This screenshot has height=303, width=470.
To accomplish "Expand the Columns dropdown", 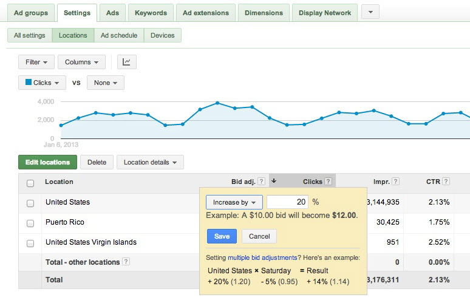I will click(82, 62).
